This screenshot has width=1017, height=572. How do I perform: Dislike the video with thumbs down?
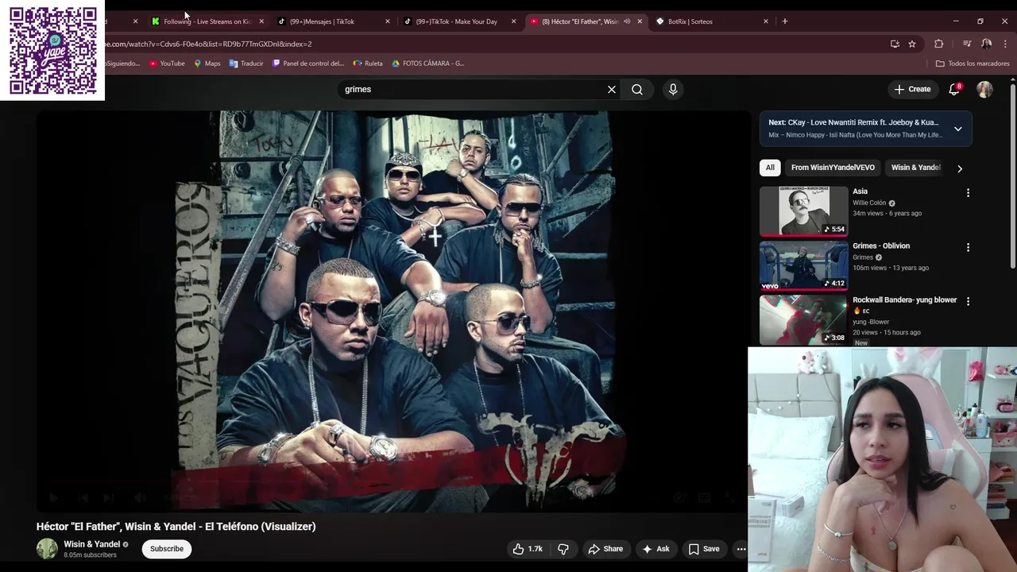(563, 549)
